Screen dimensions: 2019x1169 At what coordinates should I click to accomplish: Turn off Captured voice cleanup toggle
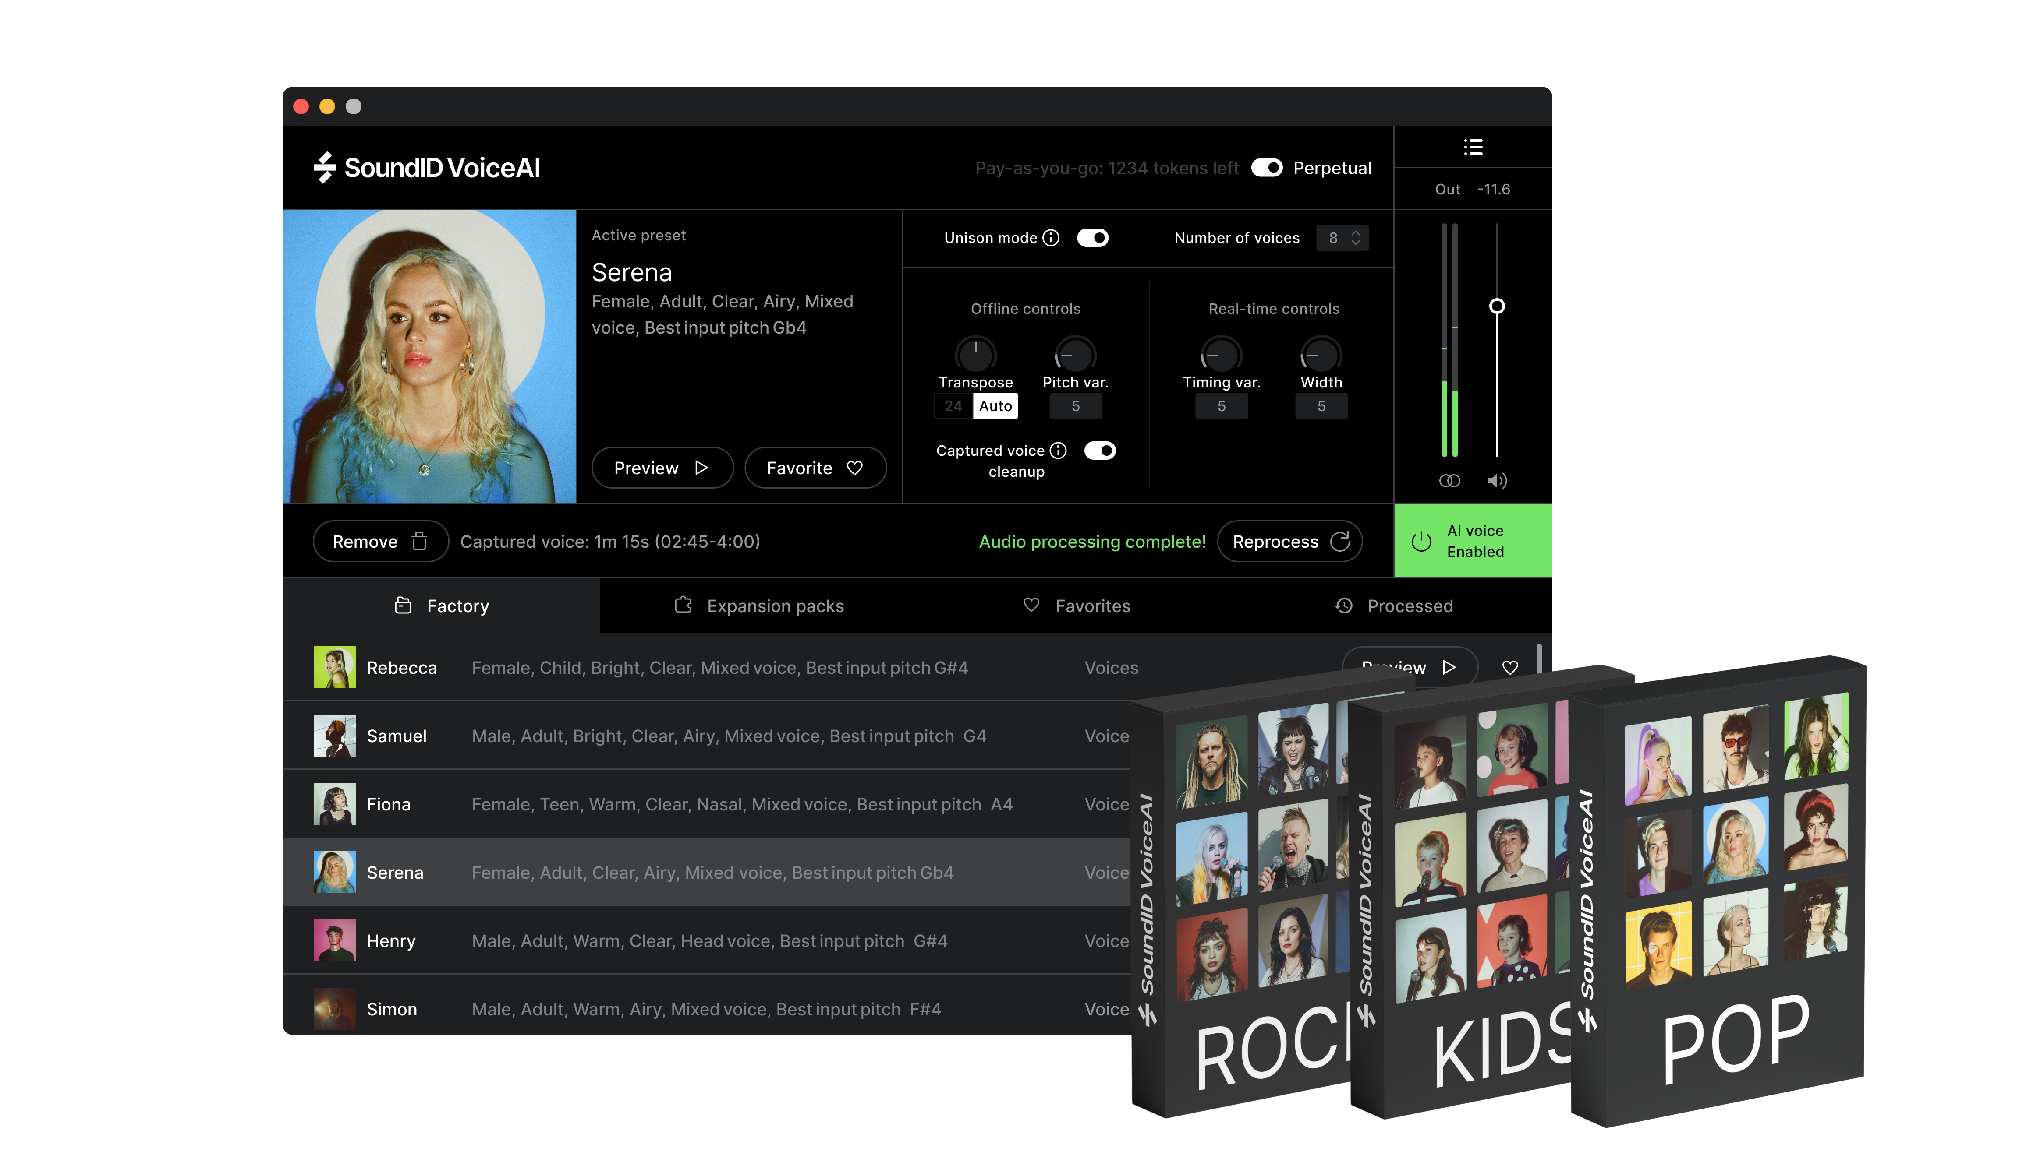point(1099,451)
